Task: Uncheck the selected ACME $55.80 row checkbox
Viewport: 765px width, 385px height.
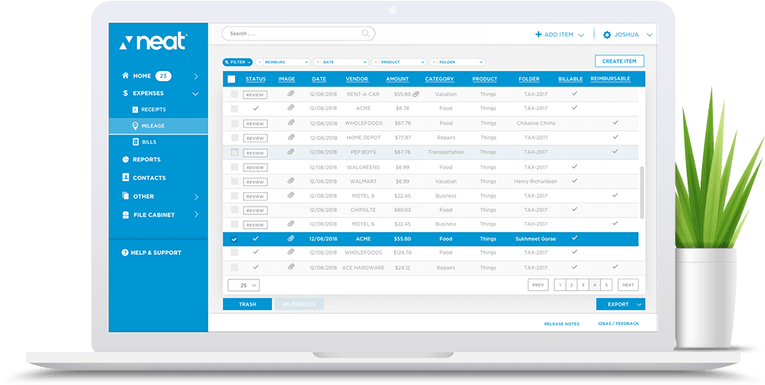Action: tap(234, 239)
